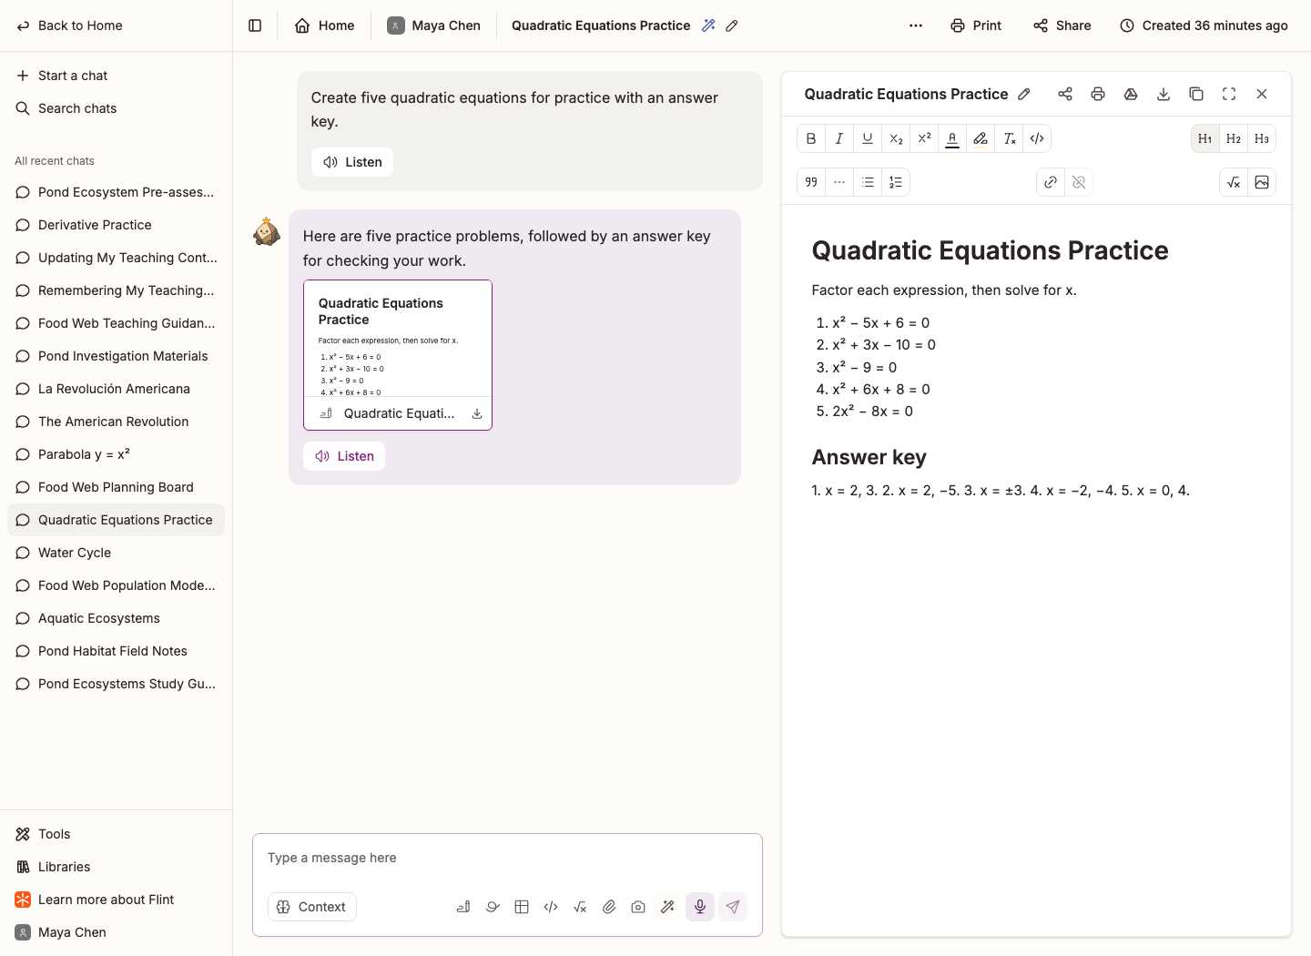This screenshot has height=956, width=1311.
Task: Remove the hyperlink
Action: [1079, 182]
